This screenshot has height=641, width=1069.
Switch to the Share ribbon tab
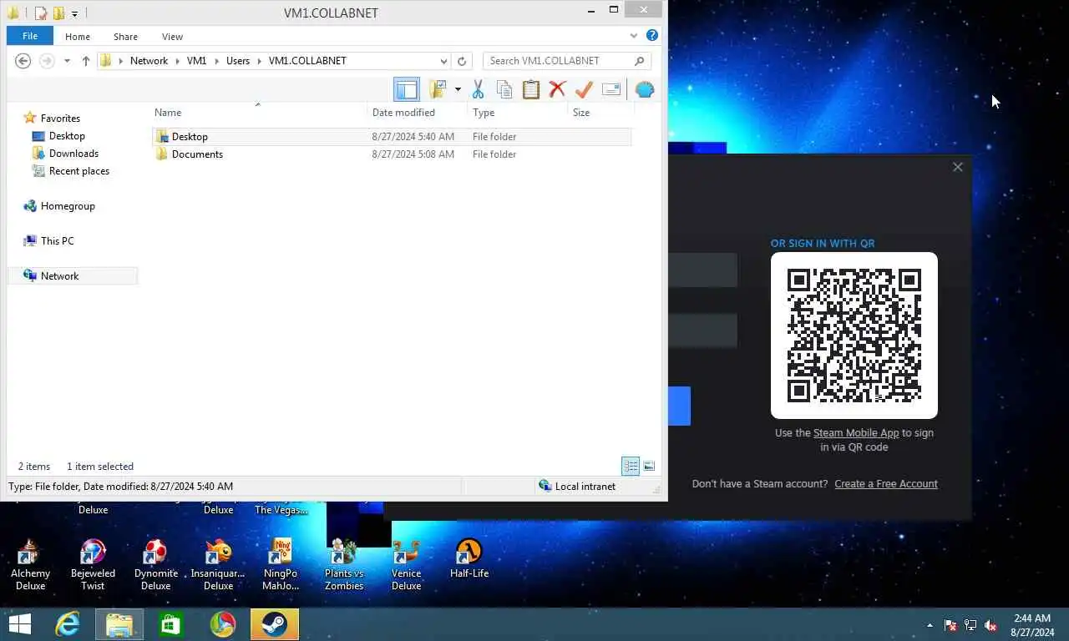click(x=126, y=37)
